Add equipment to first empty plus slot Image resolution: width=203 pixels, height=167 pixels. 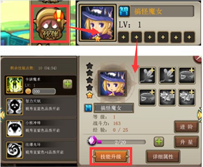(x=124, y=37)
